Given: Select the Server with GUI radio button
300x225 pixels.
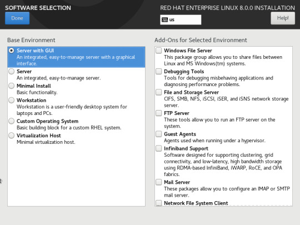Looking at the screenshot, I should (x=12, y=51).
